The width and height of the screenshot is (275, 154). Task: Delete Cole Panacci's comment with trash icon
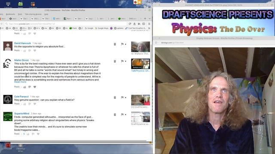115,98
